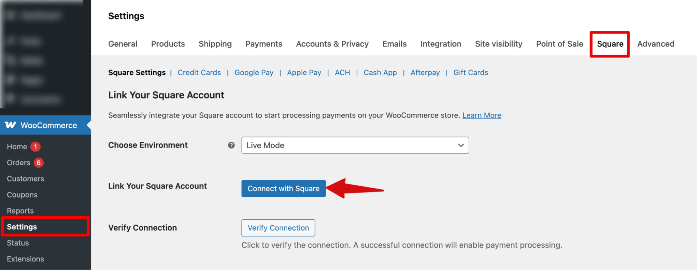Image resolution: width=697 pixels, height=270 pixels.
Task: Select the Accounts & Privacy tab
Action: [332, 44]
